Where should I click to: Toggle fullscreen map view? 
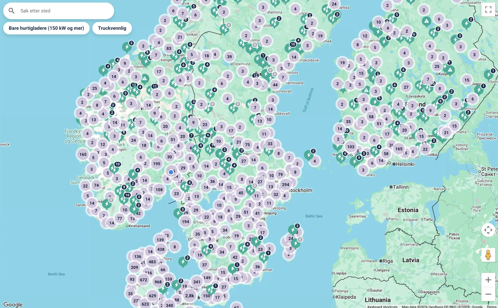click(488, 10)
